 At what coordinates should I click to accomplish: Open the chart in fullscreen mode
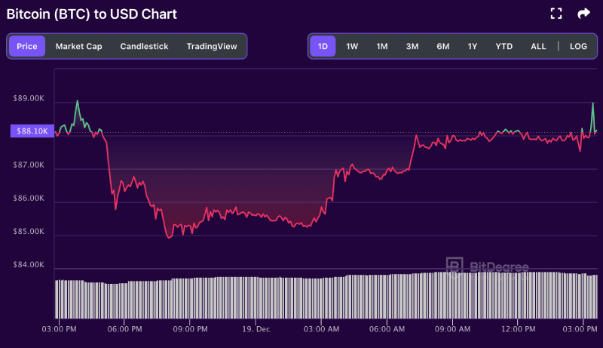tap(556, 14)
